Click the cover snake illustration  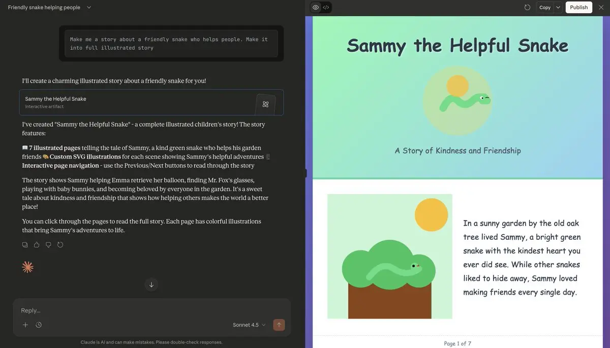[457, 102]
